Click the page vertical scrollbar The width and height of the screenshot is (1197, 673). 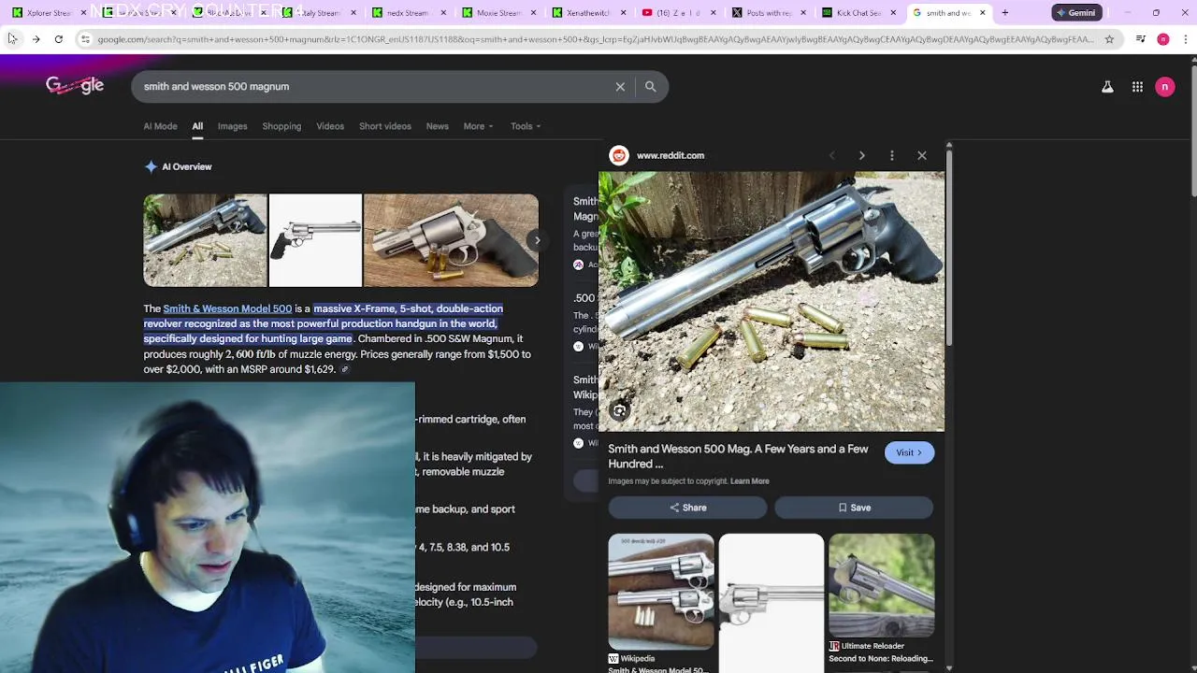[1192, 131]
